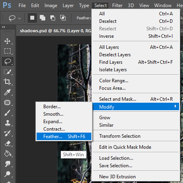The height and width of the screenshot is (183, 183).
Task: Choose Border in Modify submenu
Action: [64, 107]
